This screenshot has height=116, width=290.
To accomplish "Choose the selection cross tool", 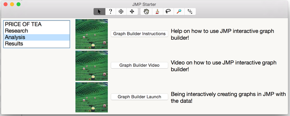I will tap(121, 12).
